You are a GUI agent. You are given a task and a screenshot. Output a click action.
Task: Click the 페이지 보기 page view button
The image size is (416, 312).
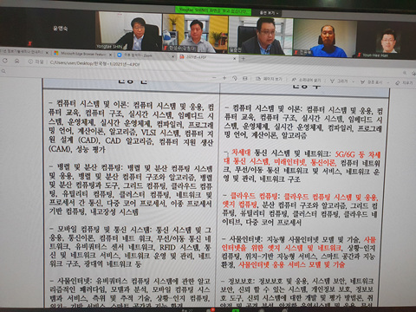[x=269, y=79]
